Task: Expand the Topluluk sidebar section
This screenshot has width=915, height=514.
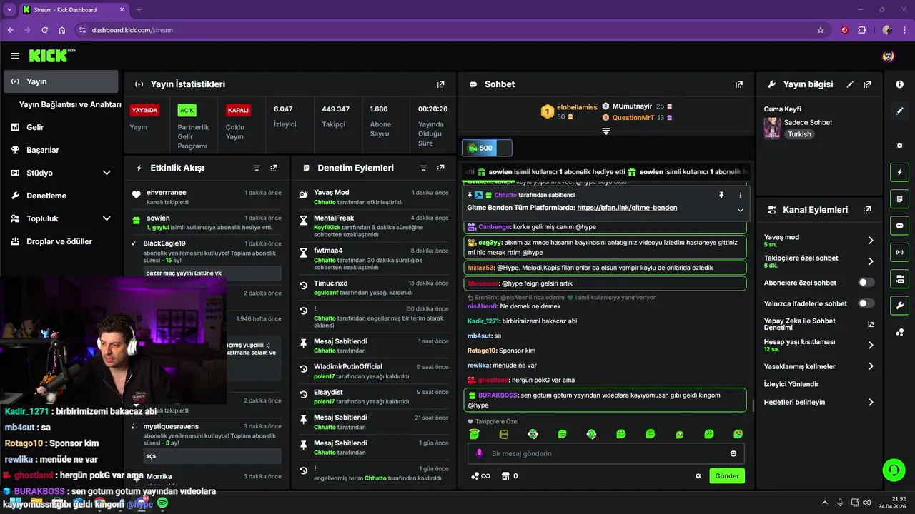Action: pos(107,218)
